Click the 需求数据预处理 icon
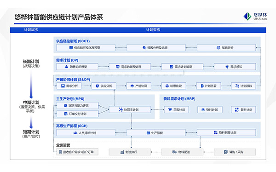 pyautogui.click(x=118, y=67)
